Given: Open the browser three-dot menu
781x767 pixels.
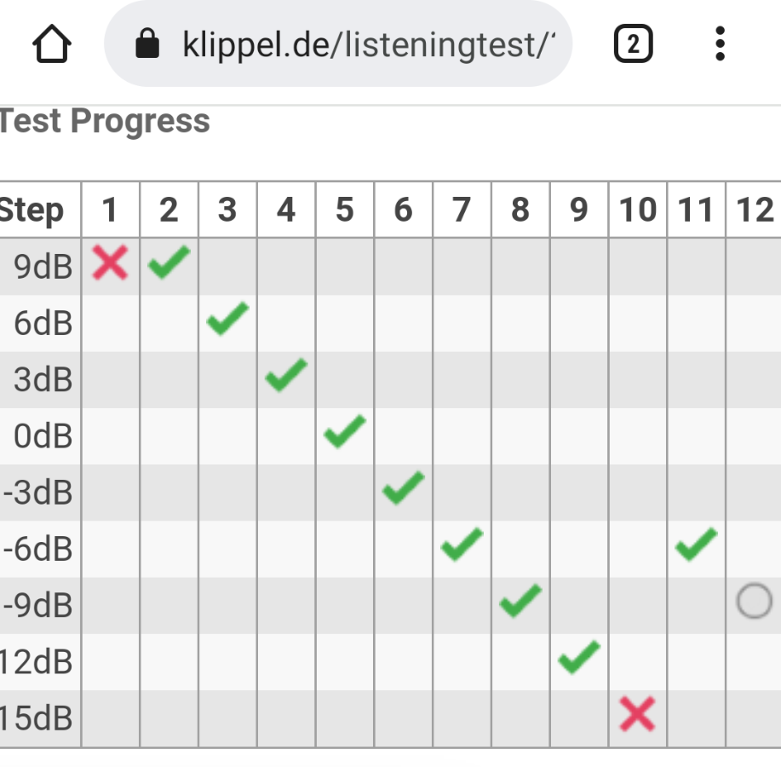Looking at the screenshot, I should coord(720,43).
